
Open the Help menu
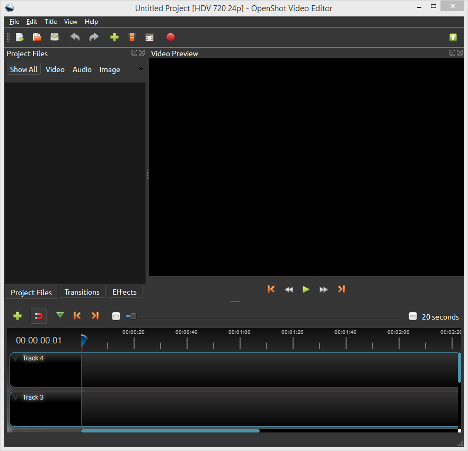pos(91,22)
